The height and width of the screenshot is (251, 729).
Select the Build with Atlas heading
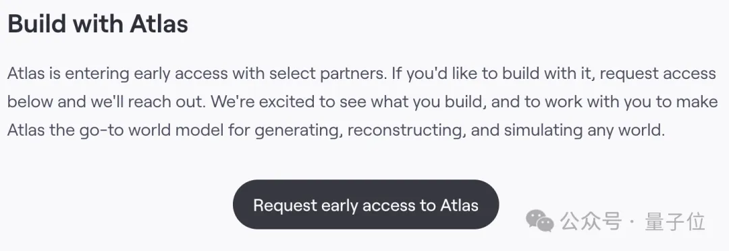click(x=98, y=24)
